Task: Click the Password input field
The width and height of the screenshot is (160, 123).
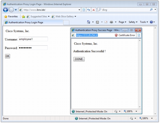Action: (33, 48)
